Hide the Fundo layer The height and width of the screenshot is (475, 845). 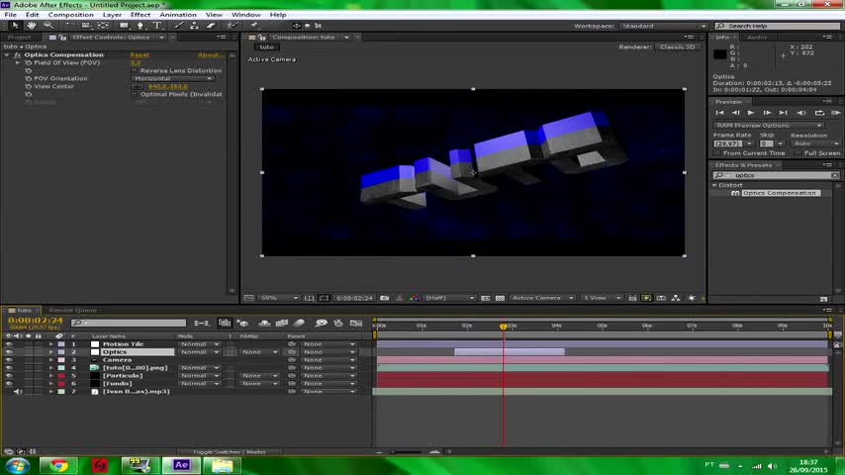[x=9, y=383]
